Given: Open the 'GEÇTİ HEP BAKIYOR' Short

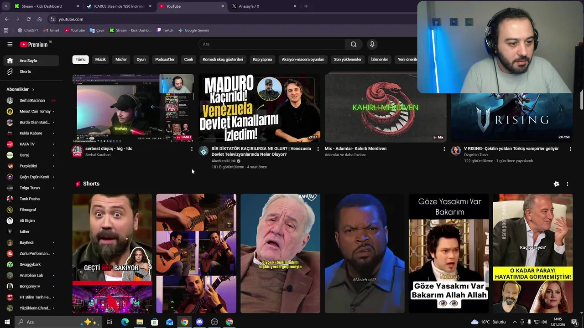Looking at the screenshot, I should pyautogui.click(x=112, y=253).
